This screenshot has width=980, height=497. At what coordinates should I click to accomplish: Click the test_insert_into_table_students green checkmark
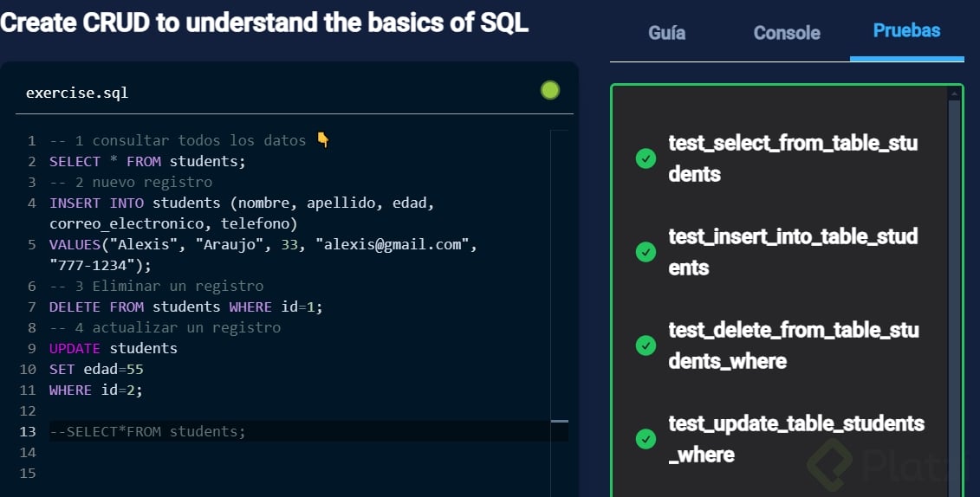[646, 252]
